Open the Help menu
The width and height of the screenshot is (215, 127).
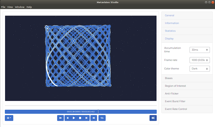tap(29, 7)
